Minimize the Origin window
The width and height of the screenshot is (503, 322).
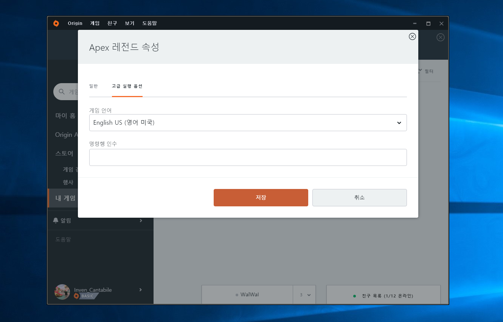(415, 23)
